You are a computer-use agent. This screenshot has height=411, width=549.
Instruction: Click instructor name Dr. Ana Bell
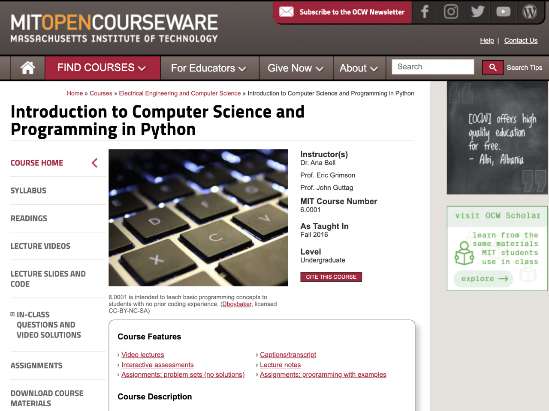318,163
